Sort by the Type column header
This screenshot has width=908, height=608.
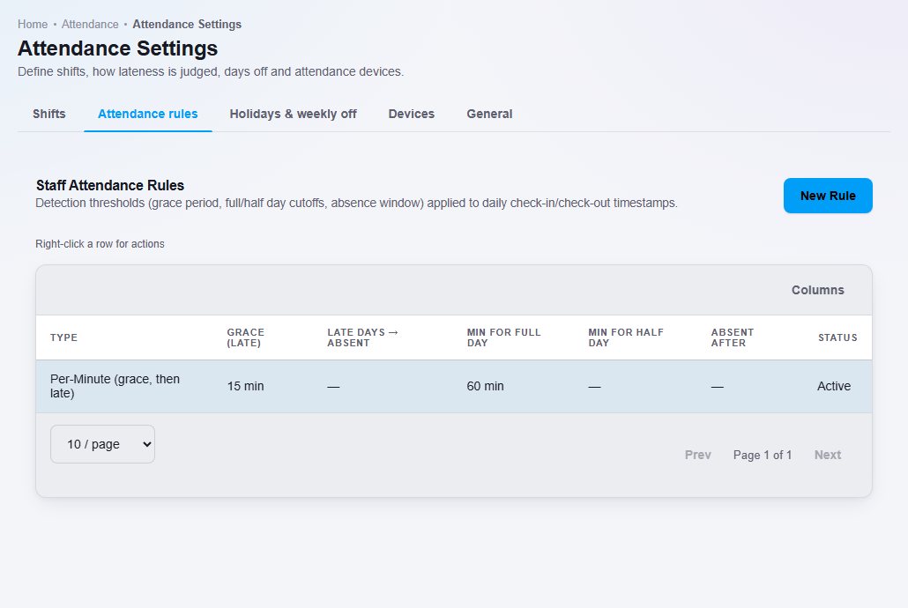coord(63,337)
